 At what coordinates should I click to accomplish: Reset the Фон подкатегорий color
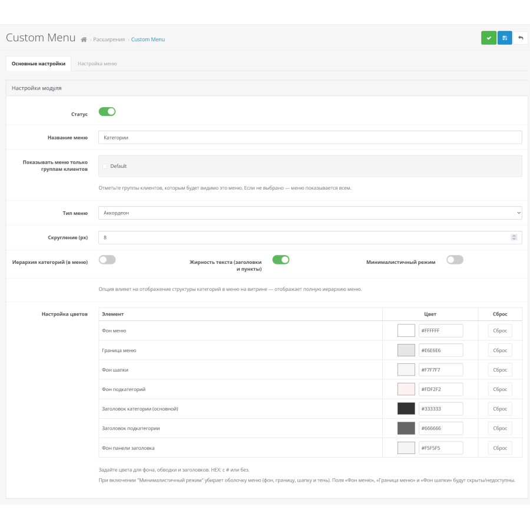pos(500,389)
